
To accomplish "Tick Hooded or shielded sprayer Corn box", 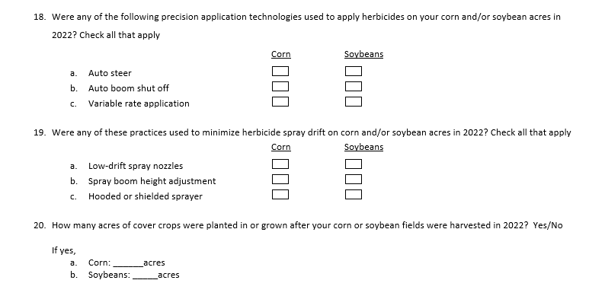I will [280, 194].
